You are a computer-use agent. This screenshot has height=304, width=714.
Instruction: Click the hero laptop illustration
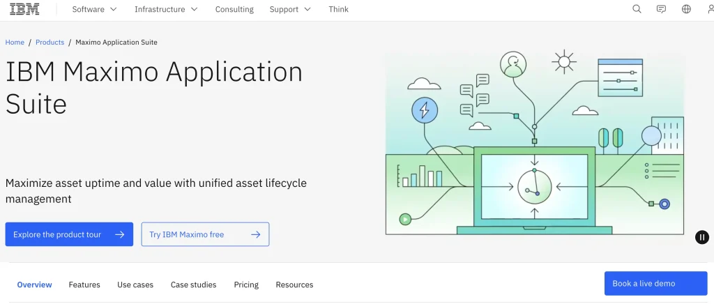pos(534,190)
